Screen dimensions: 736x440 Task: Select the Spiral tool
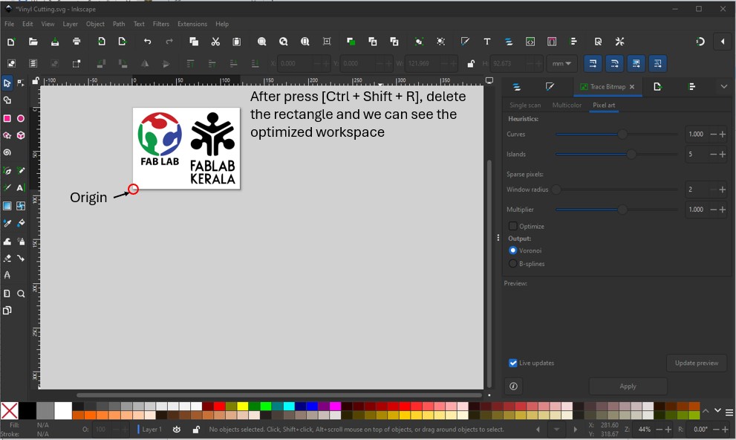point(7,152)
